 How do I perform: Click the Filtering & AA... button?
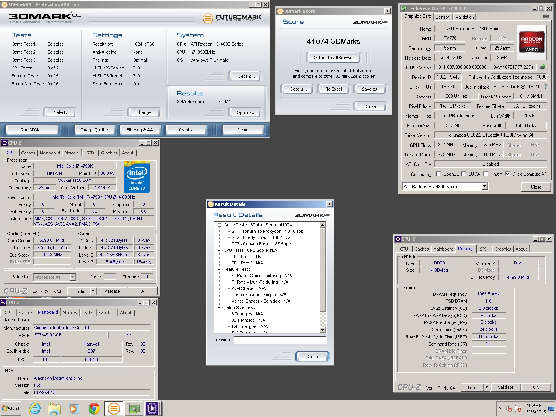141,130
